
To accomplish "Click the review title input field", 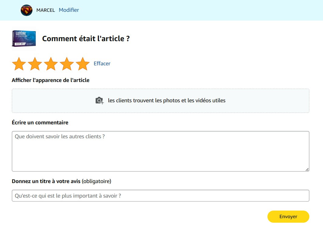I will point(160,196).
